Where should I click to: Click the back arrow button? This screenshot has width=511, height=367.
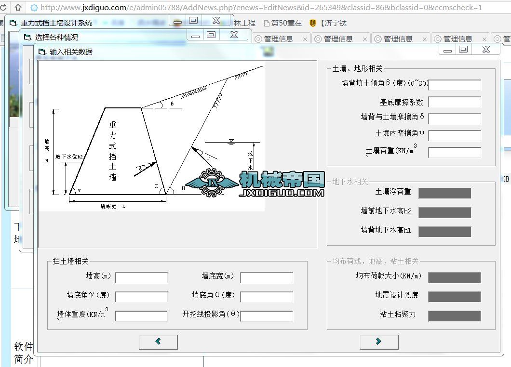(159, 342)
